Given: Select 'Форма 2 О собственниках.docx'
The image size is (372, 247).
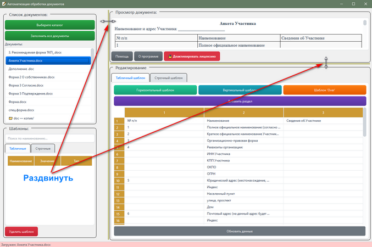Looking at the screenshot, I should [x=48, y=77].
